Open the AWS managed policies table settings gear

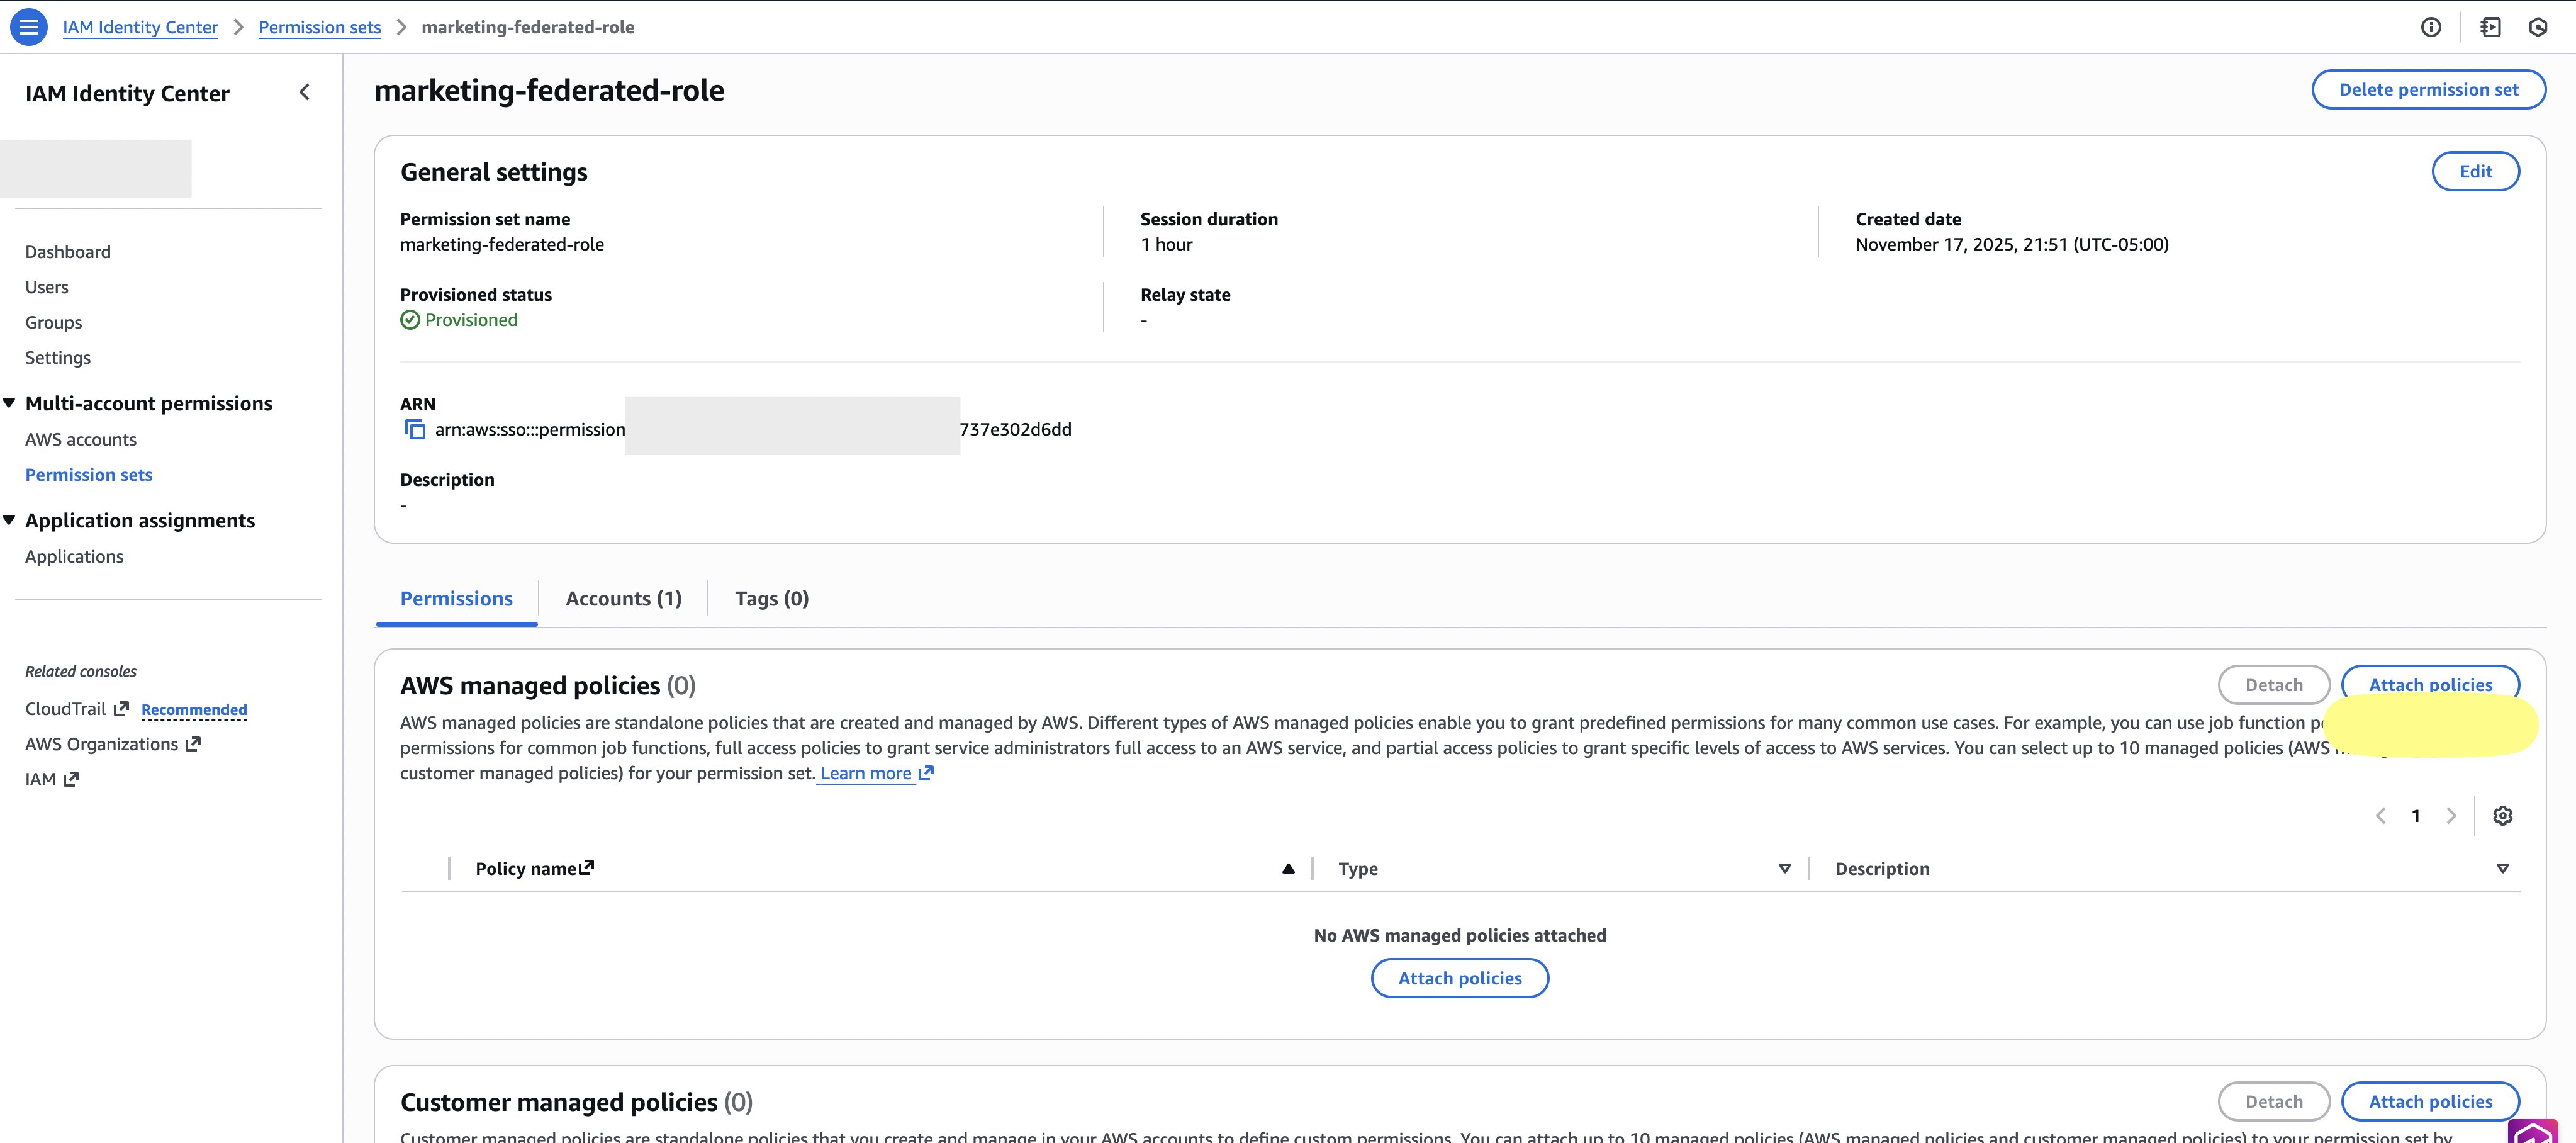tap(2504, 816)
